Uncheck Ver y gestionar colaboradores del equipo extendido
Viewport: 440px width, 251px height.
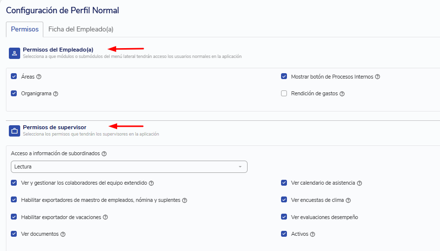pyautogui.click(x=14, y=183)
